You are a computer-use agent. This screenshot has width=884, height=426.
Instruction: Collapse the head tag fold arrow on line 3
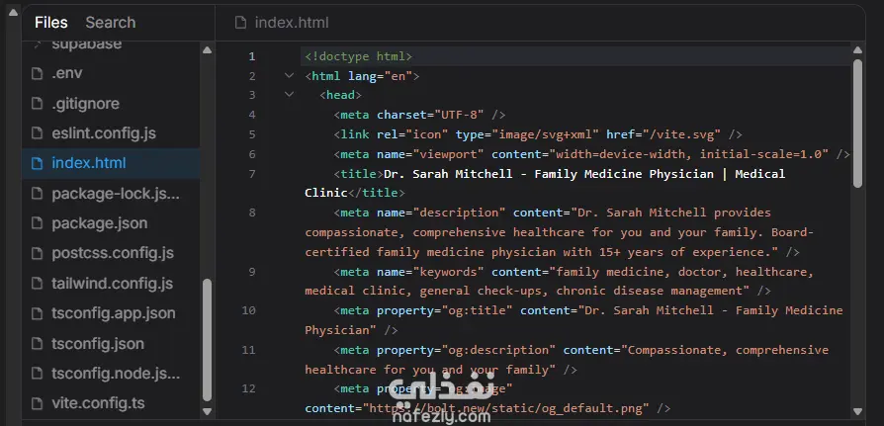pos(289,94)
